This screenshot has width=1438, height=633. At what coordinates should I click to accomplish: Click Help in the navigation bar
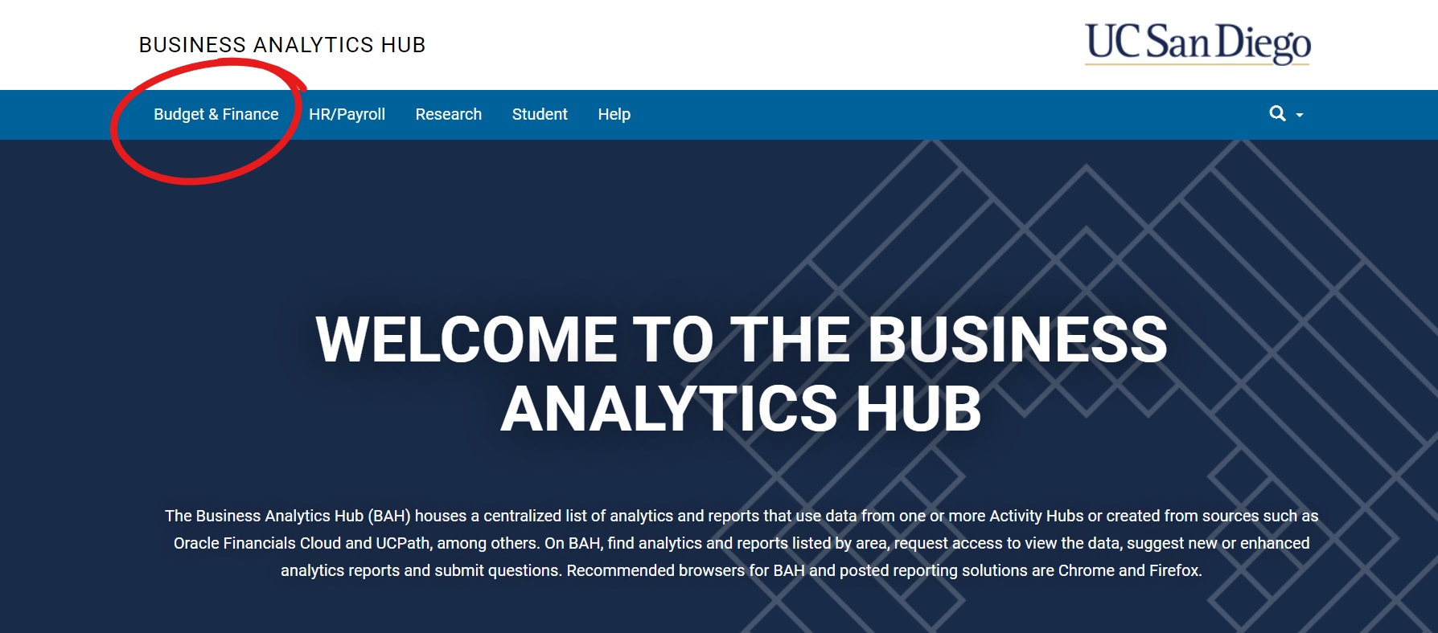point(614,115)
